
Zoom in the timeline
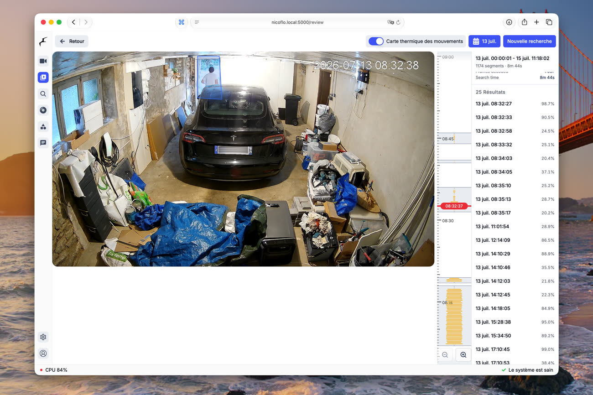coord(463,355)
